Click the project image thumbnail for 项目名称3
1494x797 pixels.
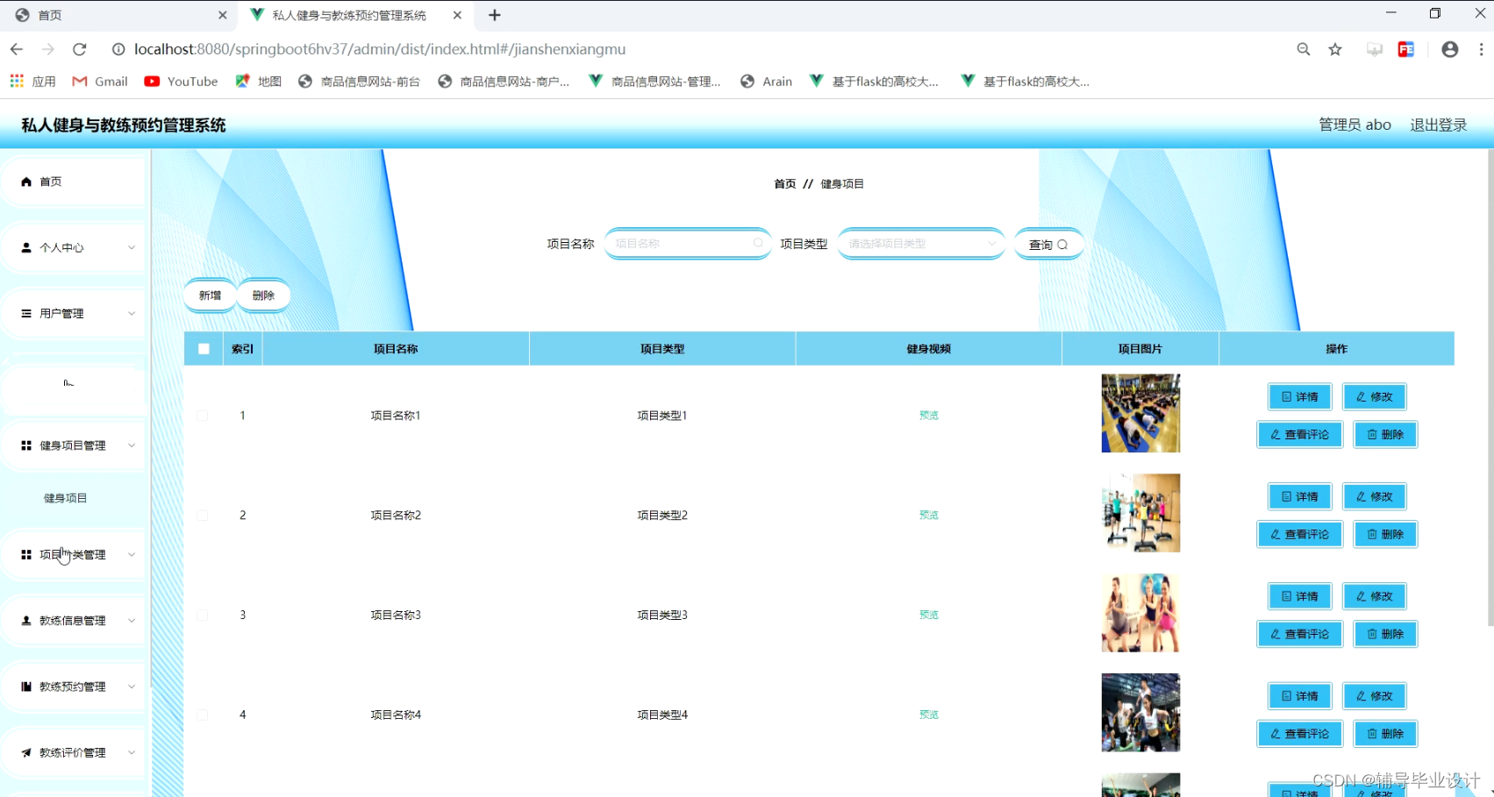pos(1140,613)
